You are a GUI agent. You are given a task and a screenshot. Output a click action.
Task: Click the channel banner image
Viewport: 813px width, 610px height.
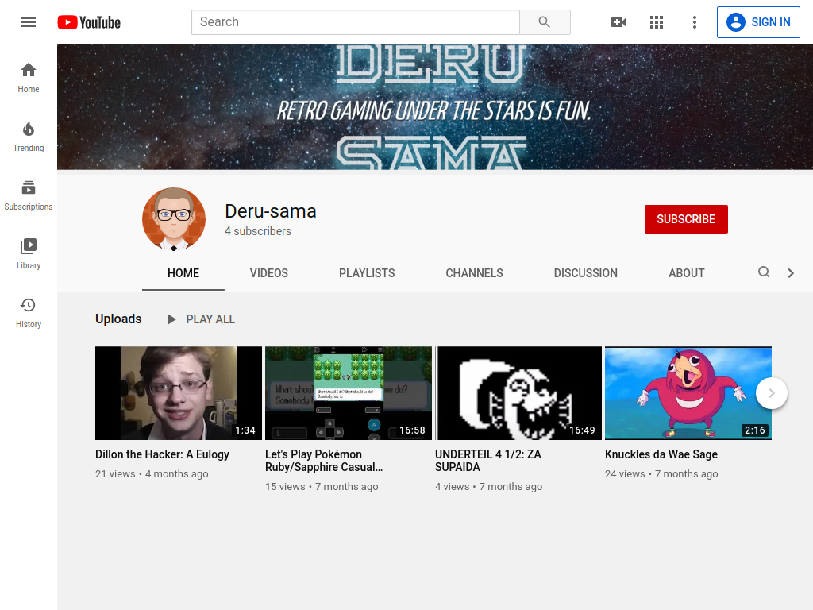click(x=435, y=107)
